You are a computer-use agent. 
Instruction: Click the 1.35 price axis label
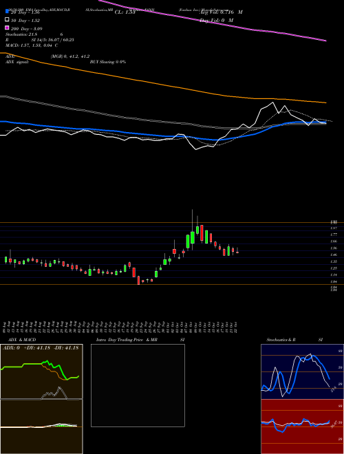point(333,261)
